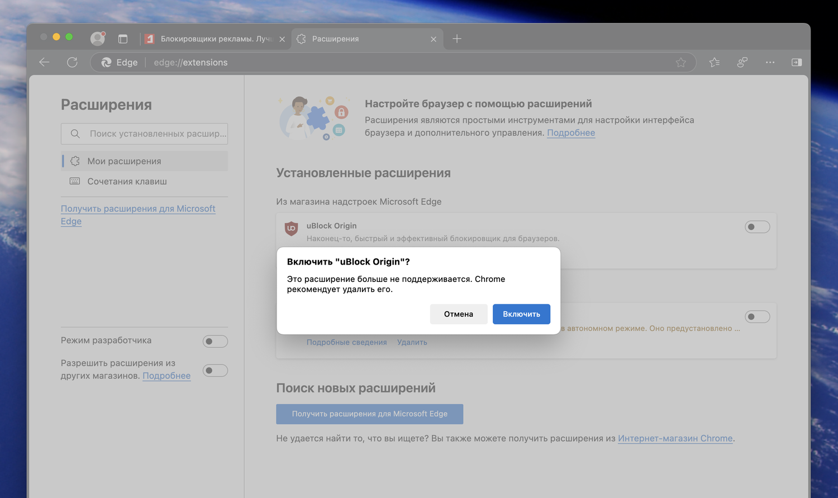The image size is (838, 498).
Task: Add page to favorites with star icon
Action: (680, 63)
